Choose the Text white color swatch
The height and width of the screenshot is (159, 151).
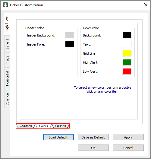pyautogui.click(x=127, y=44)
